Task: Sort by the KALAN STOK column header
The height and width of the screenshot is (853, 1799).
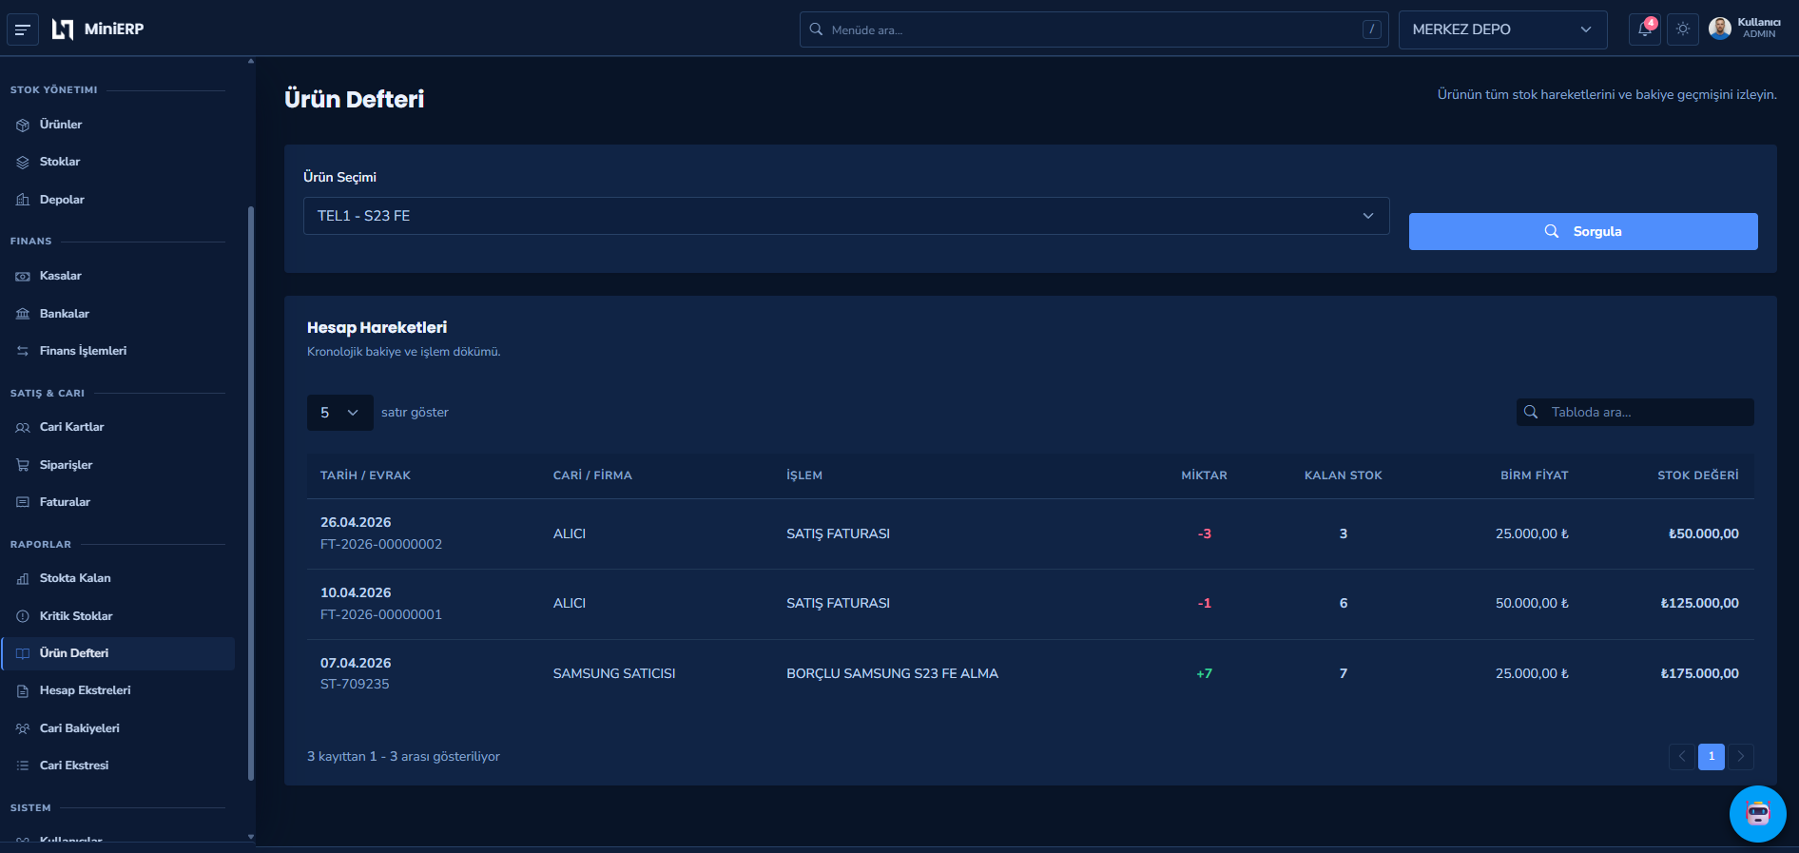Action: coord(1344,475)
